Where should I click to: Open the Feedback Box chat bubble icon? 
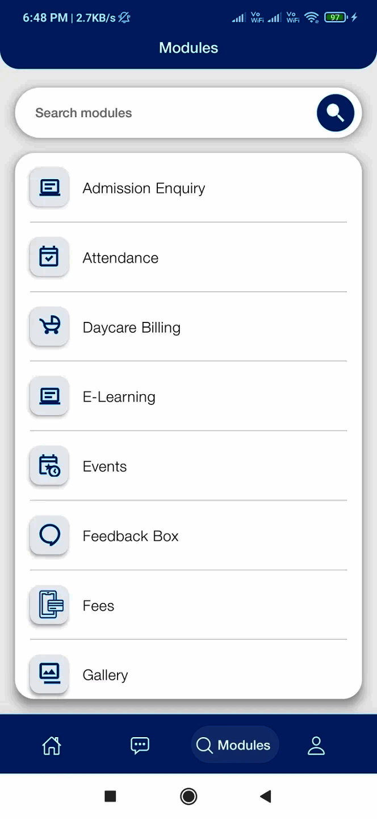point(49,535)
